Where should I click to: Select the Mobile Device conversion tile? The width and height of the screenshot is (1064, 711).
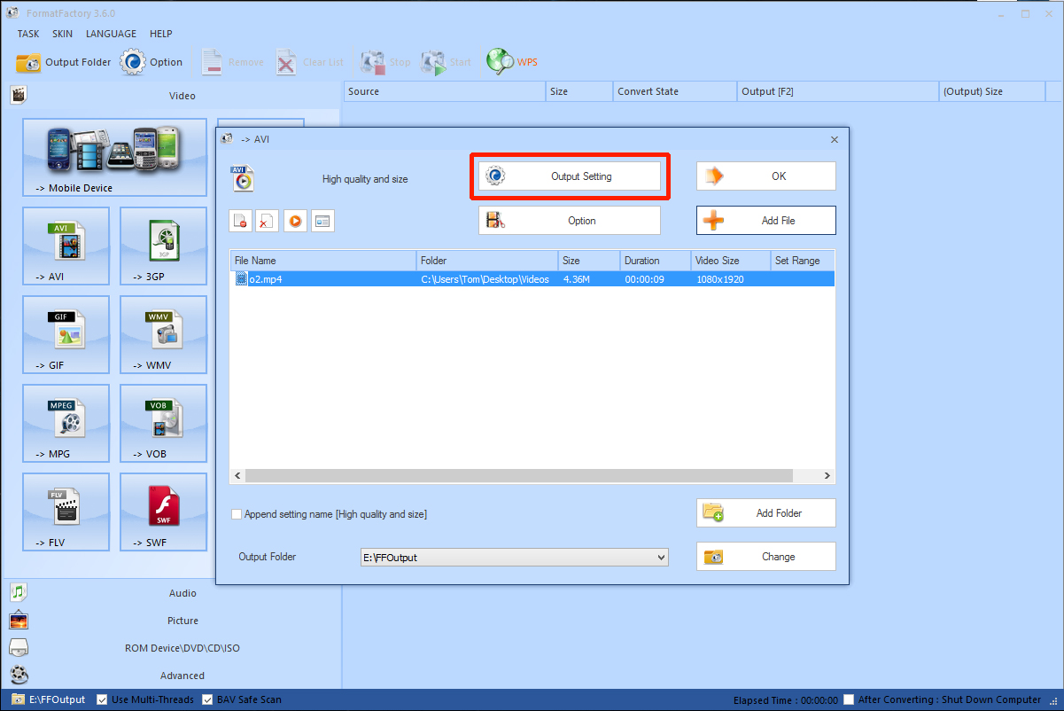coord(115,158)
